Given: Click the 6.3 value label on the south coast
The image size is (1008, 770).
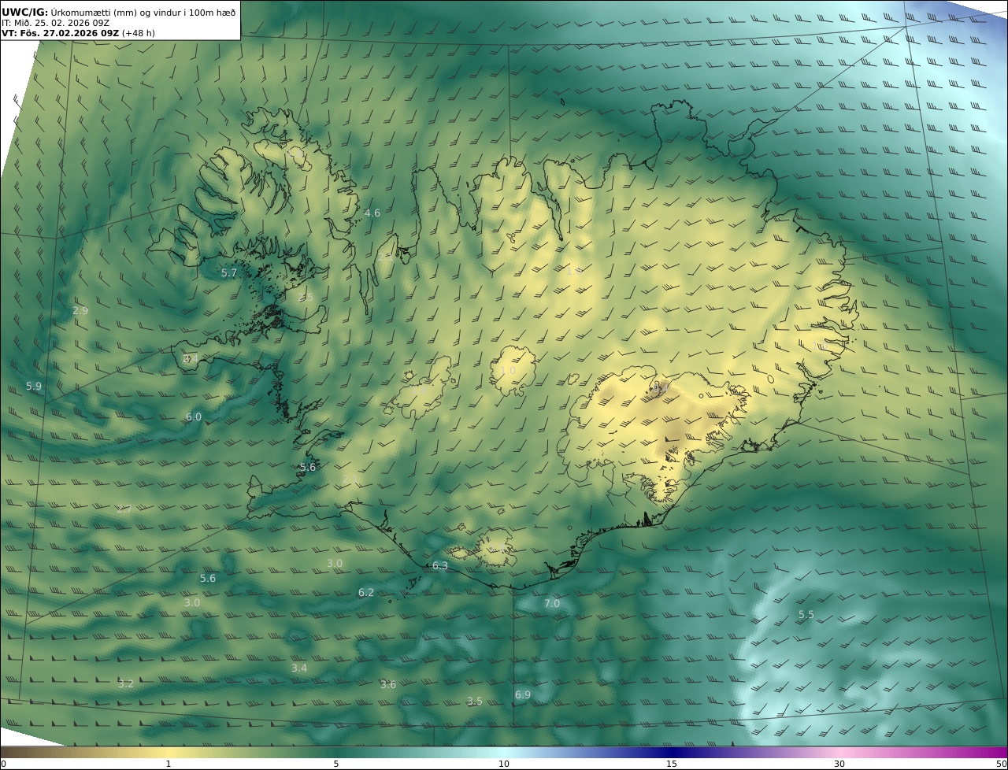Looking at the screenshot, I should click(x=440, y=566).
